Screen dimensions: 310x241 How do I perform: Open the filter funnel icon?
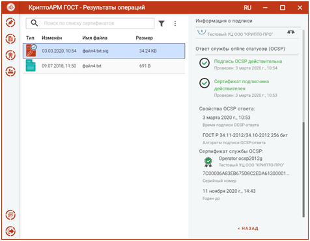coord(162,23)
